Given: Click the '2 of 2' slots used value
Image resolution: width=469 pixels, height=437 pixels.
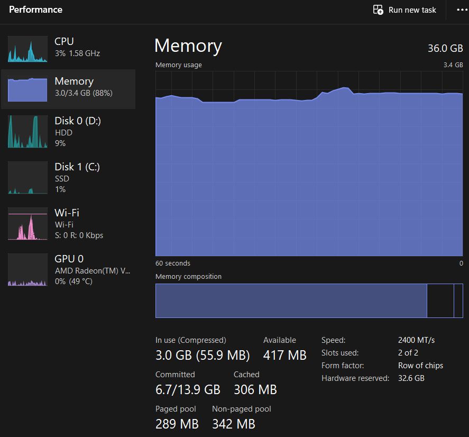Looking at the screenshot, I should pos(408,352).
